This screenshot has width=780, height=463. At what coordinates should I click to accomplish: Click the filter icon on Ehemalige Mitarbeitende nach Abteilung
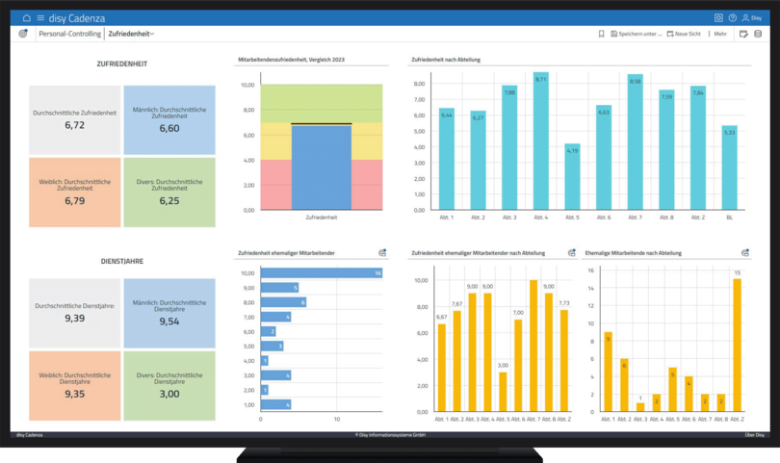745,253
